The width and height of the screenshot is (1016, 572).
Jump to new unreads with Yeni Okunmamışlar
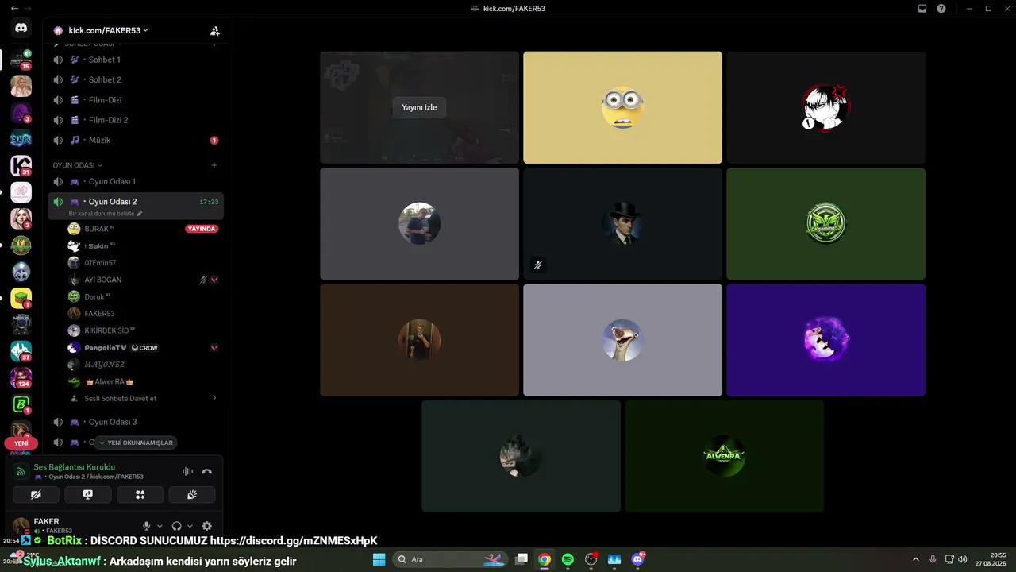click(x=135, y=443)
